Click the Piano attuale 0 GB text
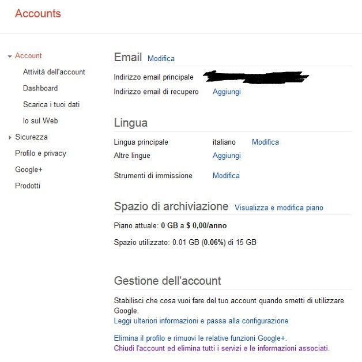362x362 pixels. 170,225
